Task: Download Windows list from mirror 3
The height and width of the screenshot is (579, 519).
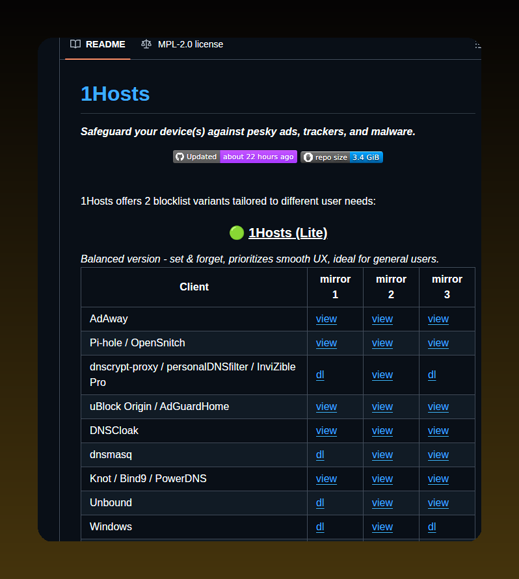Action: click(432, 527)
